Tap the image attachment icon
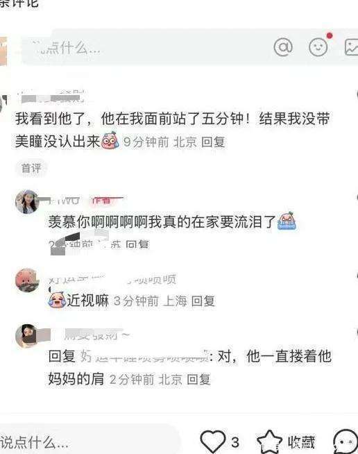 [351, 47]
